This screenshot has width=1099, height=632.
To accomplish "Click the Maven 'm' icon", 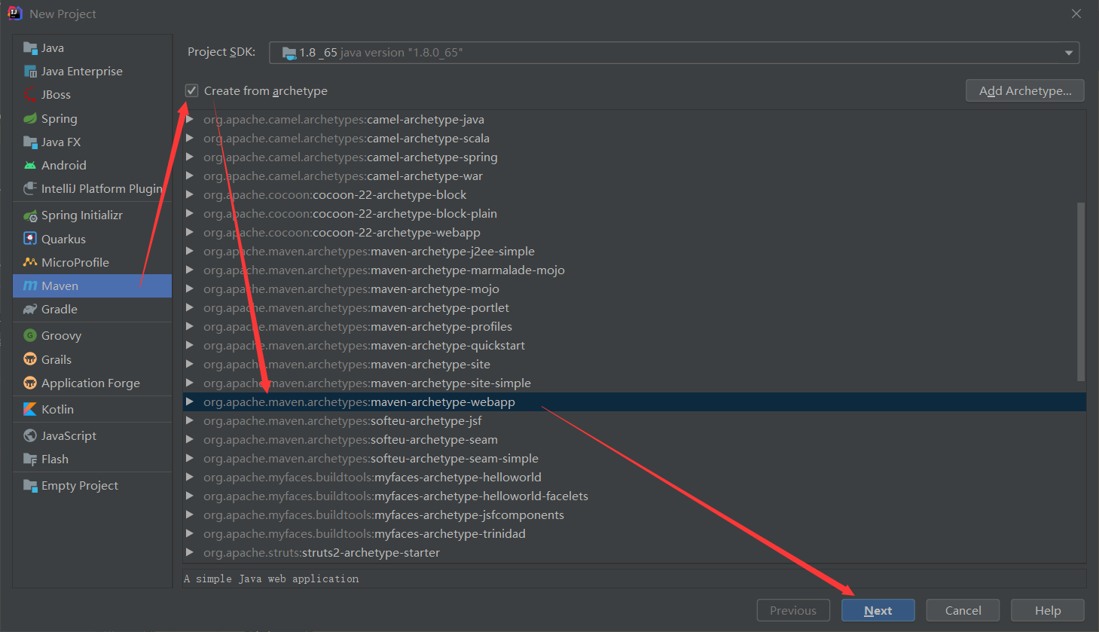I will click(30, 285).
